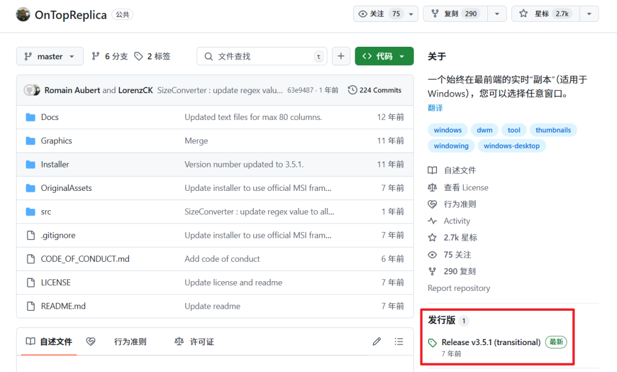Image resolution: width=617 pixels, height=372 pixels.
Task: Open the OnTopReplica repository name link
Action: (x=70, y=15)
